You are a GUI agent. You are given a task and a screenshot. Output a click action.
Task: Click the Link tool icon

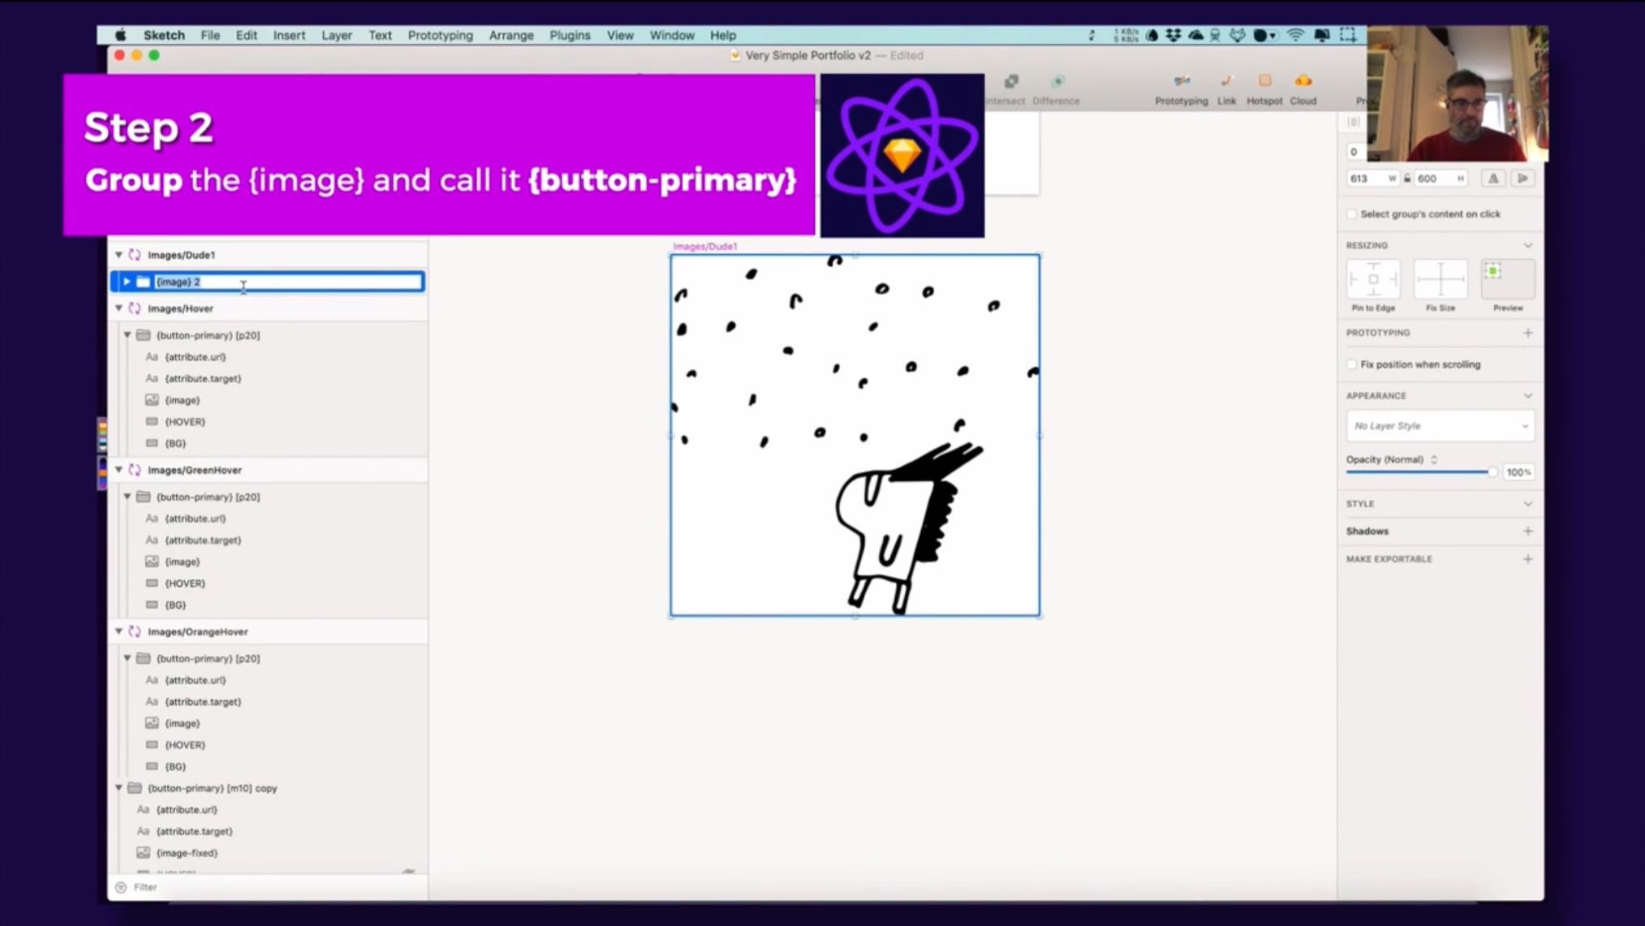1225,81
